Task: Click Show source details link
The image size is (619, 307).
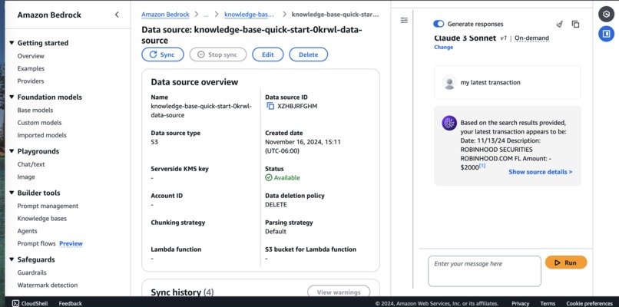Action: click(x=541, y=172)
